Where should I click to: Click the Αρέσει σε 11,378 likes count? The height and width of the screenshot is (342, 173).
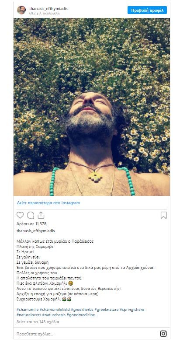31,224
